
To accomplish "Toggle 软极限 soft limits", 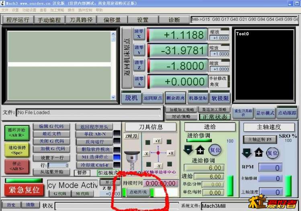I will coord(220,98).
